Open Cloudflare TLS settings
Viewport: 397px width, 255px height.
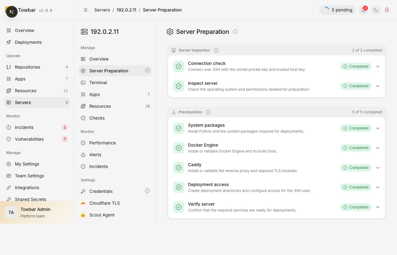click(x=115, y=203)
